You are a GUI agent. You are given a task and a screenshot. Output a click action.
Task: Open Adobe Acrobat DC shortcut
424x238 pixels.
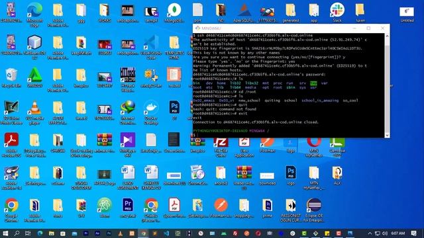tap(11, 145)
